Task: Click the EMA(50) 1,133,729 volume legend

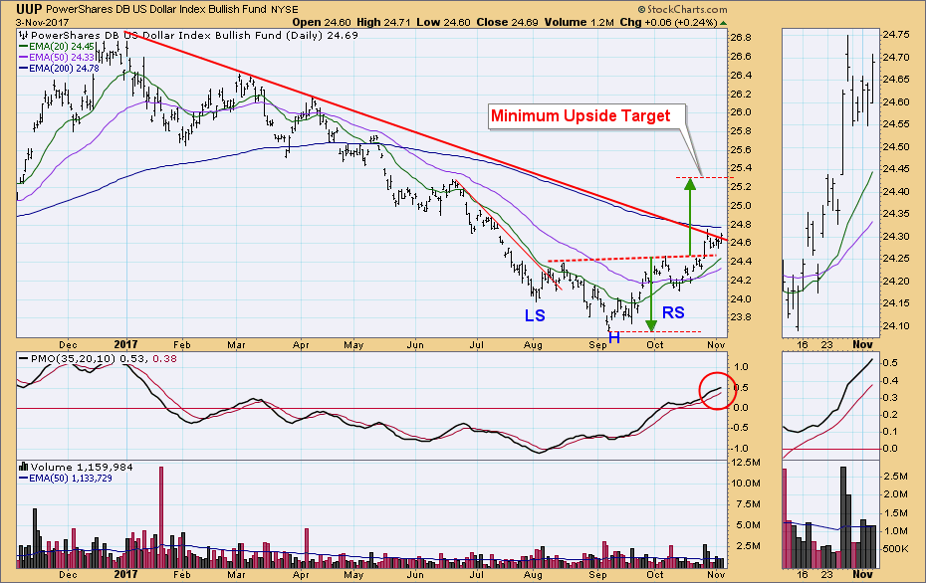Action: [66, 478]
